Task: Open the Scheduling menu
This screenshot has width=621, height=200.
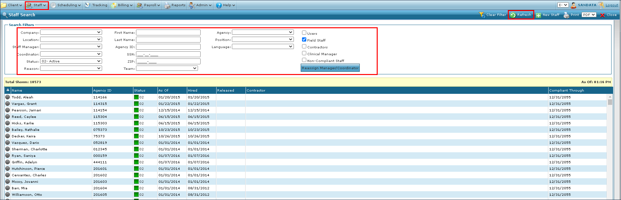Action: pos(65,5)
